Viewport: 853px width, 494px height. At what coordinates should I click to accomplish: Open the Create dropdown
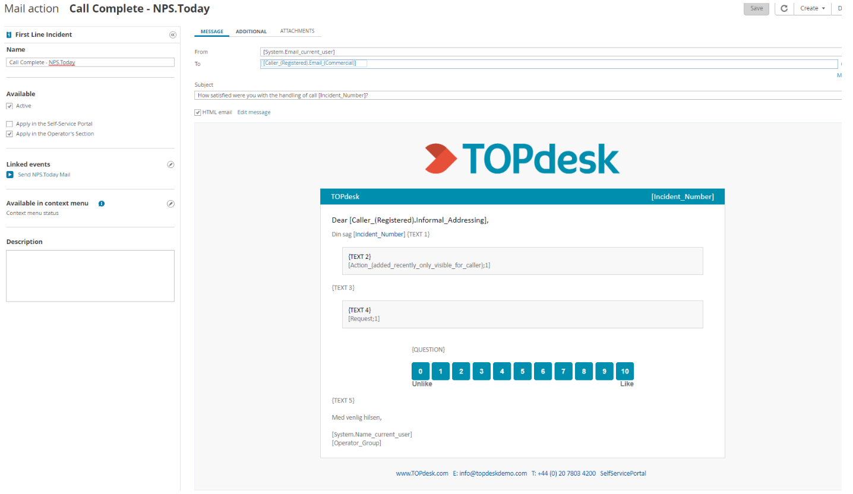click(x=812, y=8)
